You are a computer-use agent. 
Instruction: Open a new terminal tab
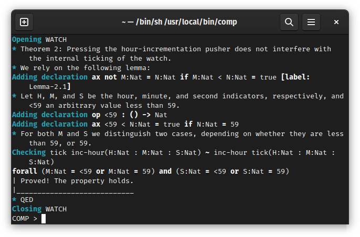[x=24, y=22]
